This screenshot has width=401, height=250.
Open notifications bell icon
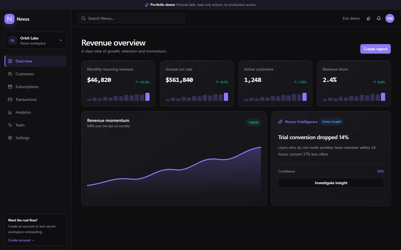tap(379, 18)
